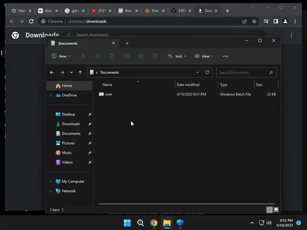Expand the My Computer tree node

coord(50,181)
